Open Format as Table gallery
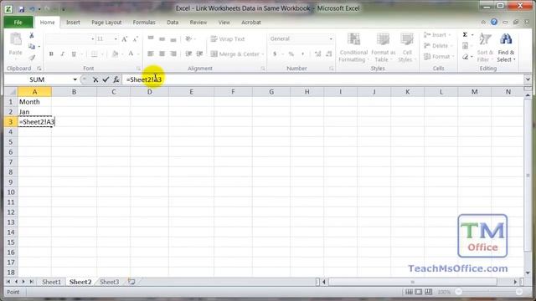The image size is (536, 301). [384, 48]
